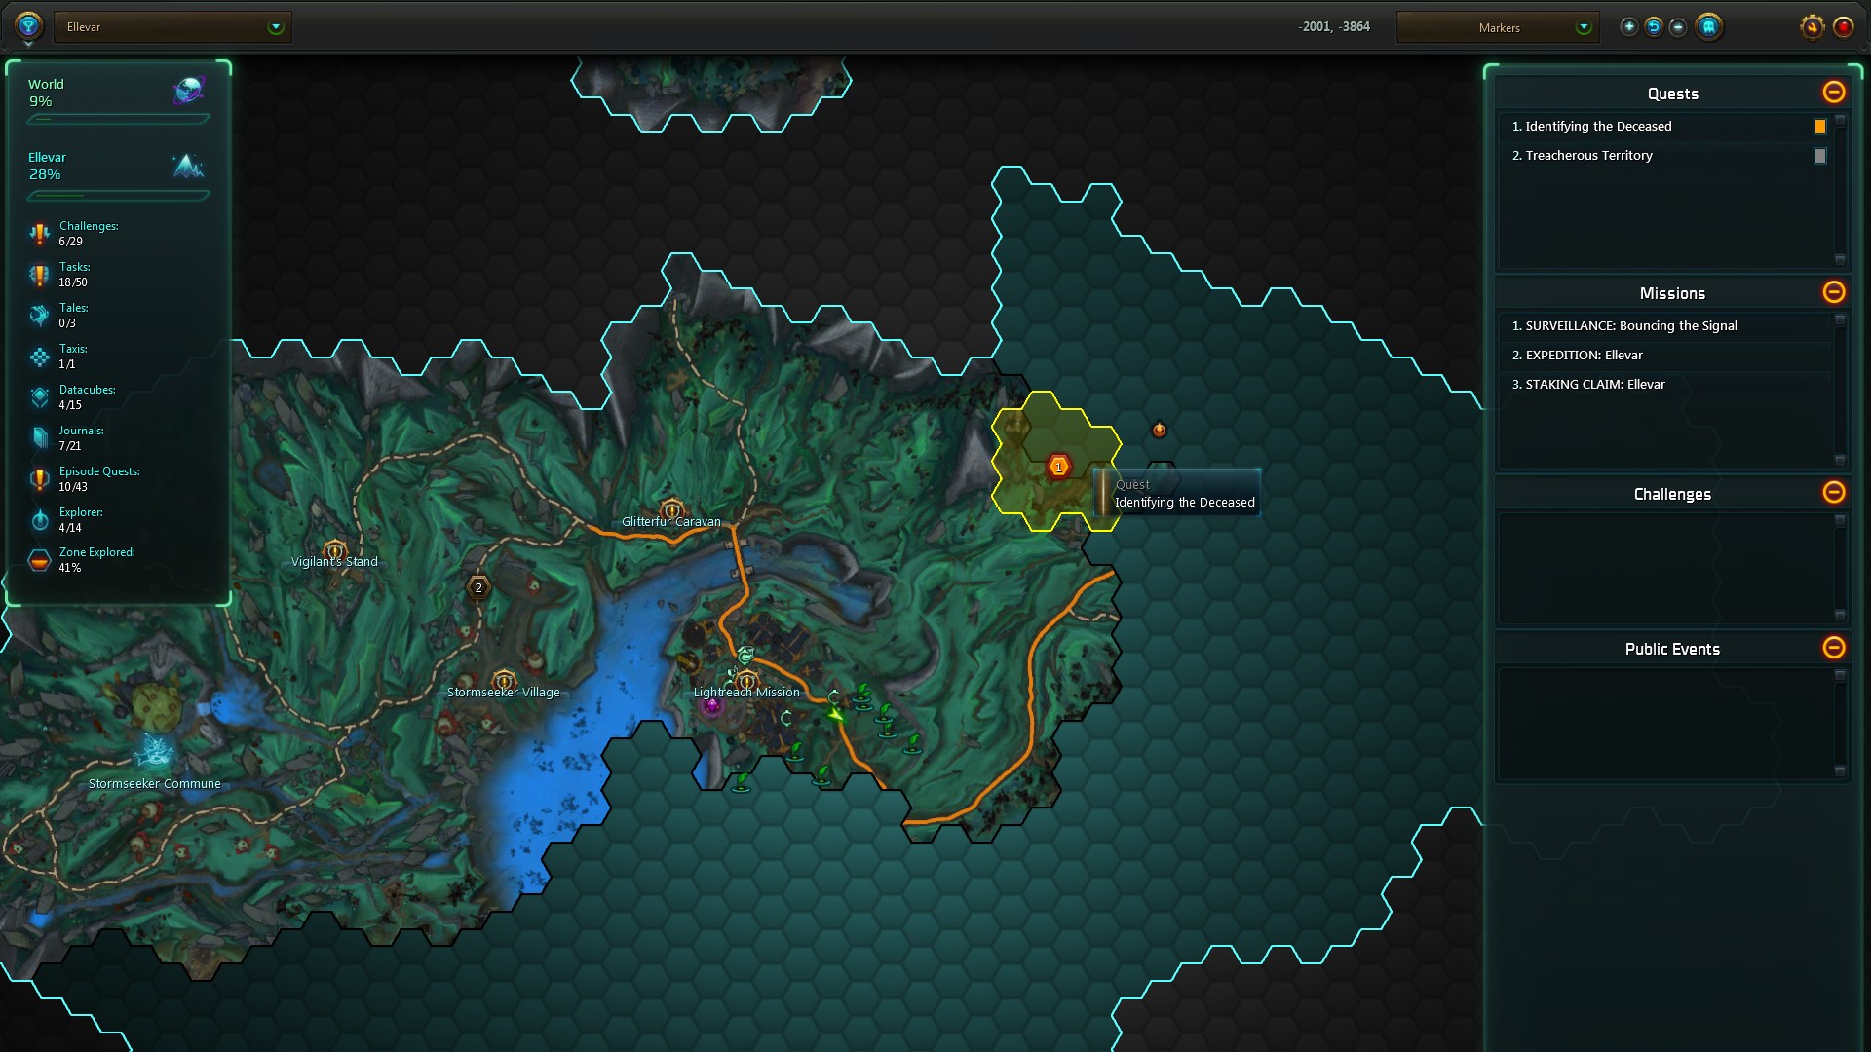The image size is (1871, 1052).
Task: Click the Lightreach Mission label
Action: click(x=746, y=693)
